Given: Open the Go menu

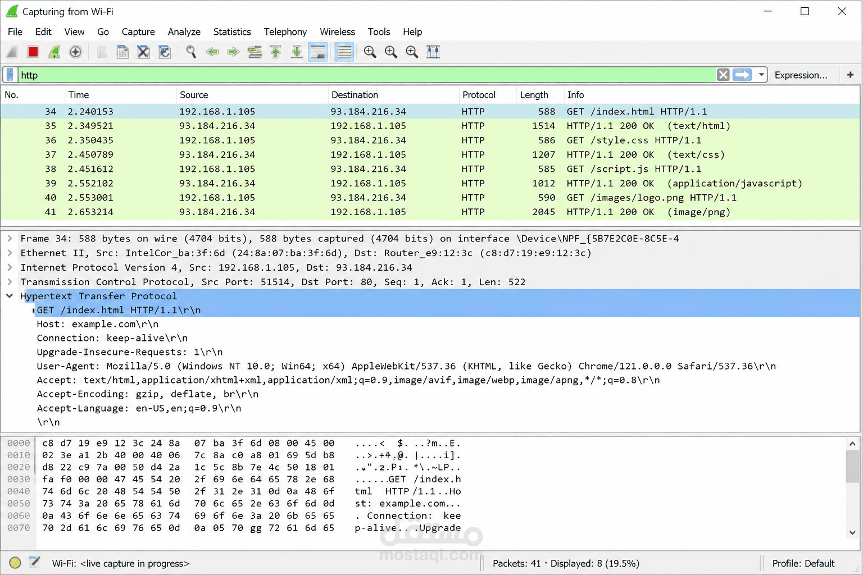Looking at the screenshot, I should [103, 32].
